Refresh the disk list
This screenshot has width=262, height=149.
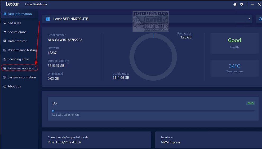tap(260, 19)
